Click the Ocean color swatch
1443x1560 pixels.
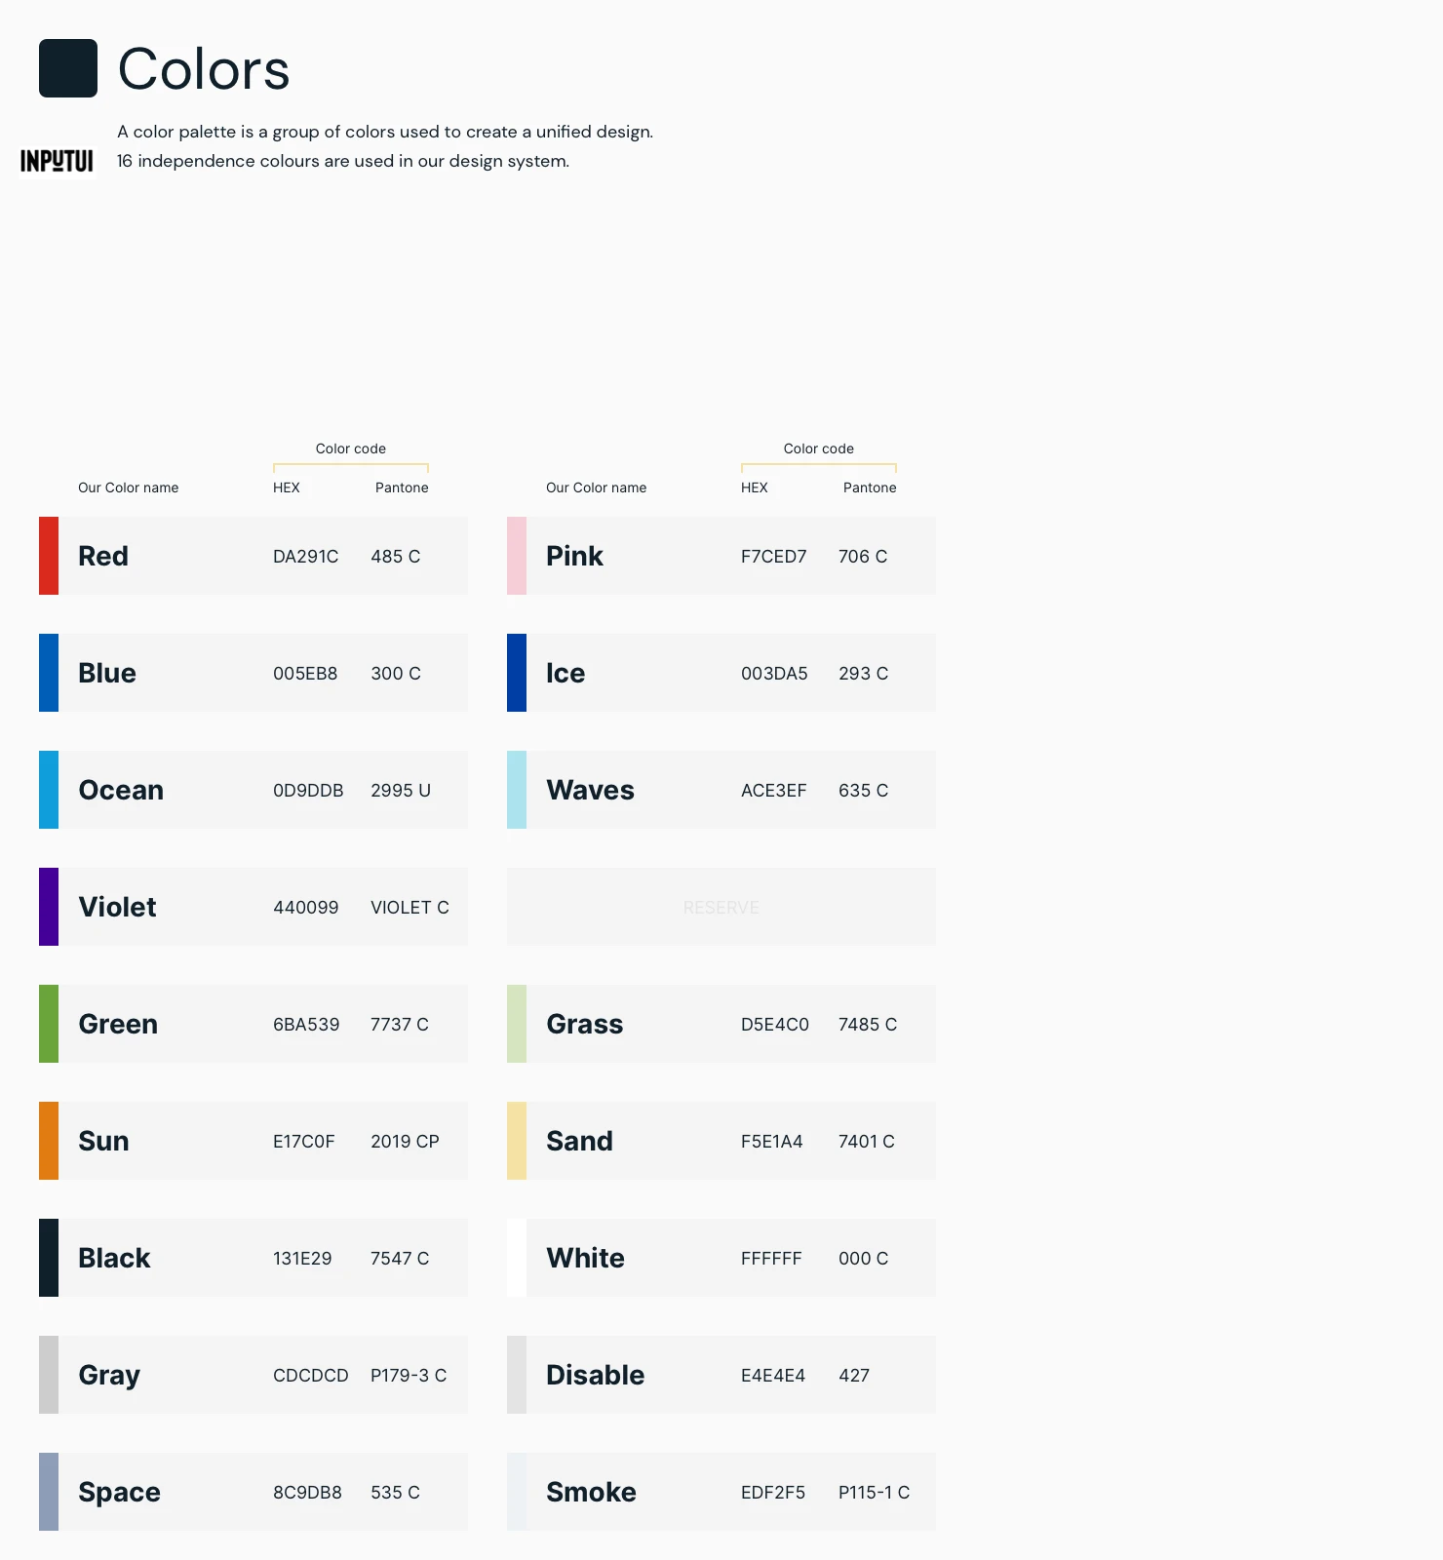[49, 790]
